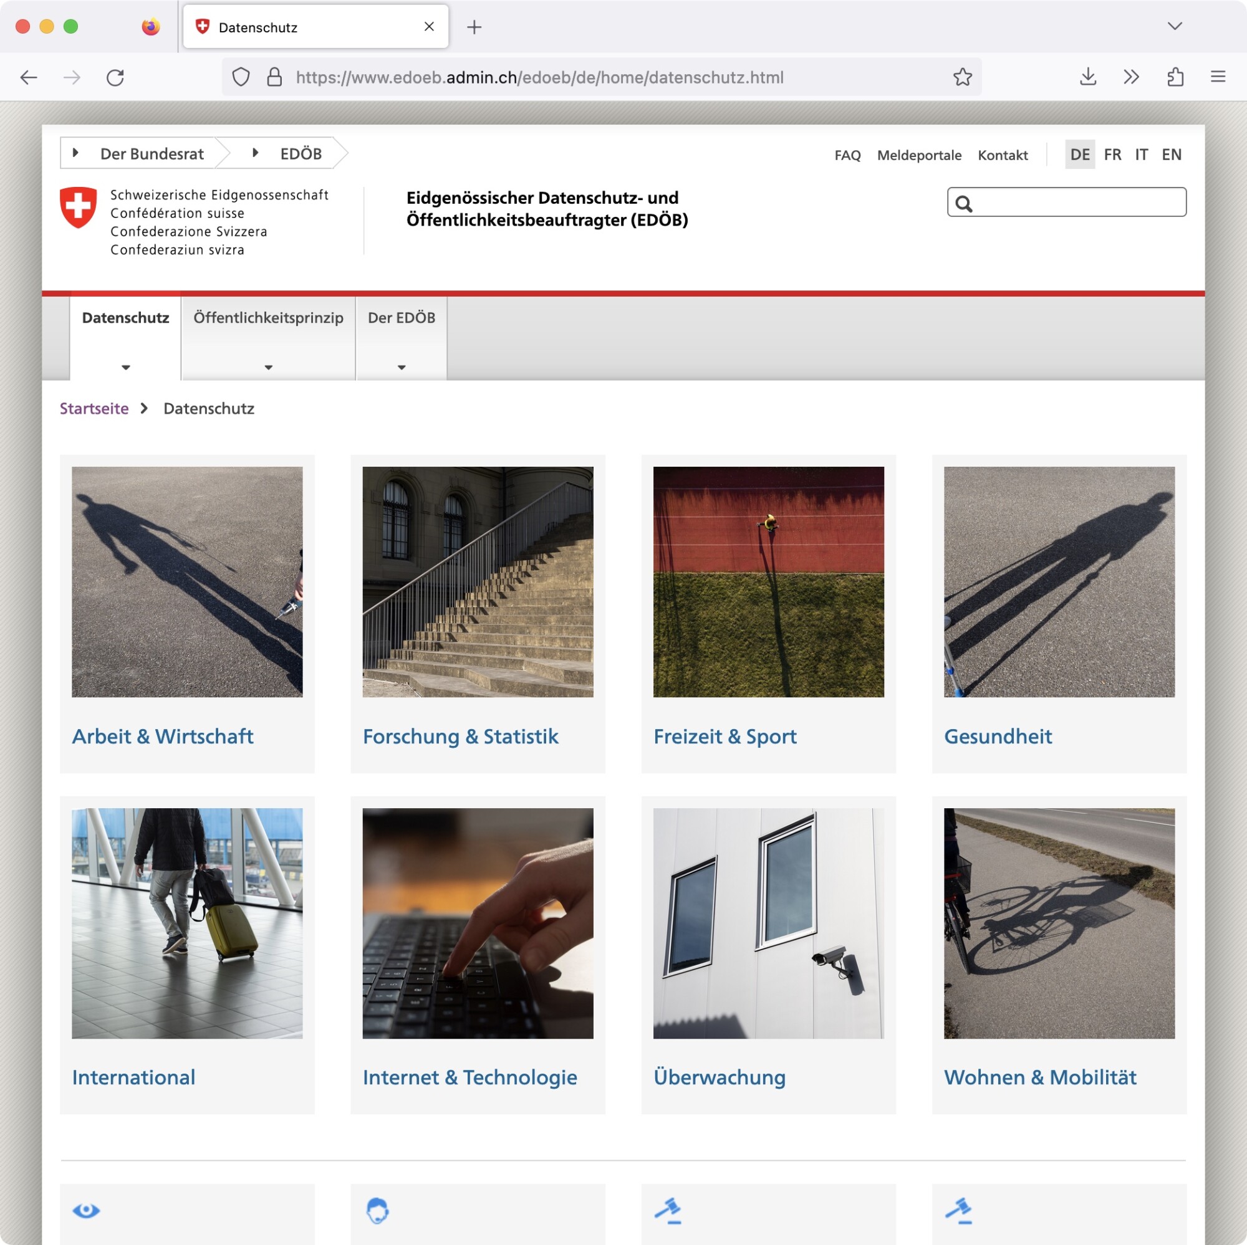
Task: Open the Startseite breadcrumb link
Action: [94, 408]
